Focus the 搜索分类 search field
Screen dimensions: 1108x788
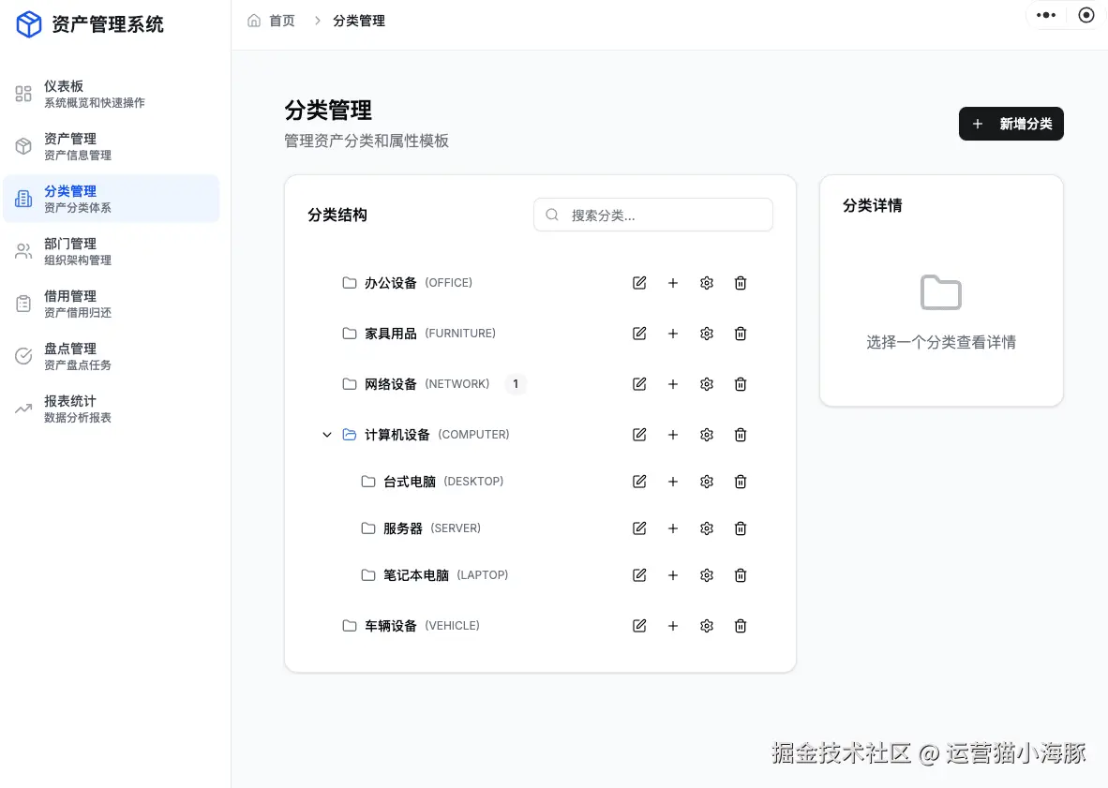[653, 215]
